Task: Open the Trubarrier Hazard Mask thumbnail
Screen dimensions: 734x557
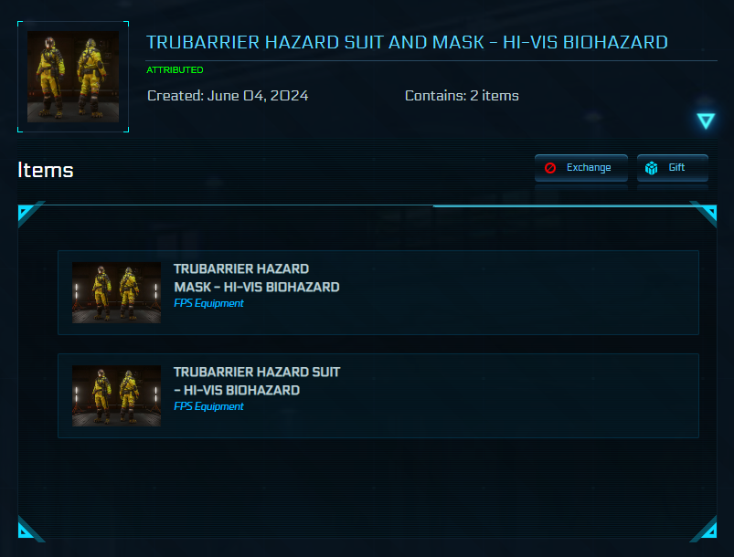Action: (x=117, y=293)
